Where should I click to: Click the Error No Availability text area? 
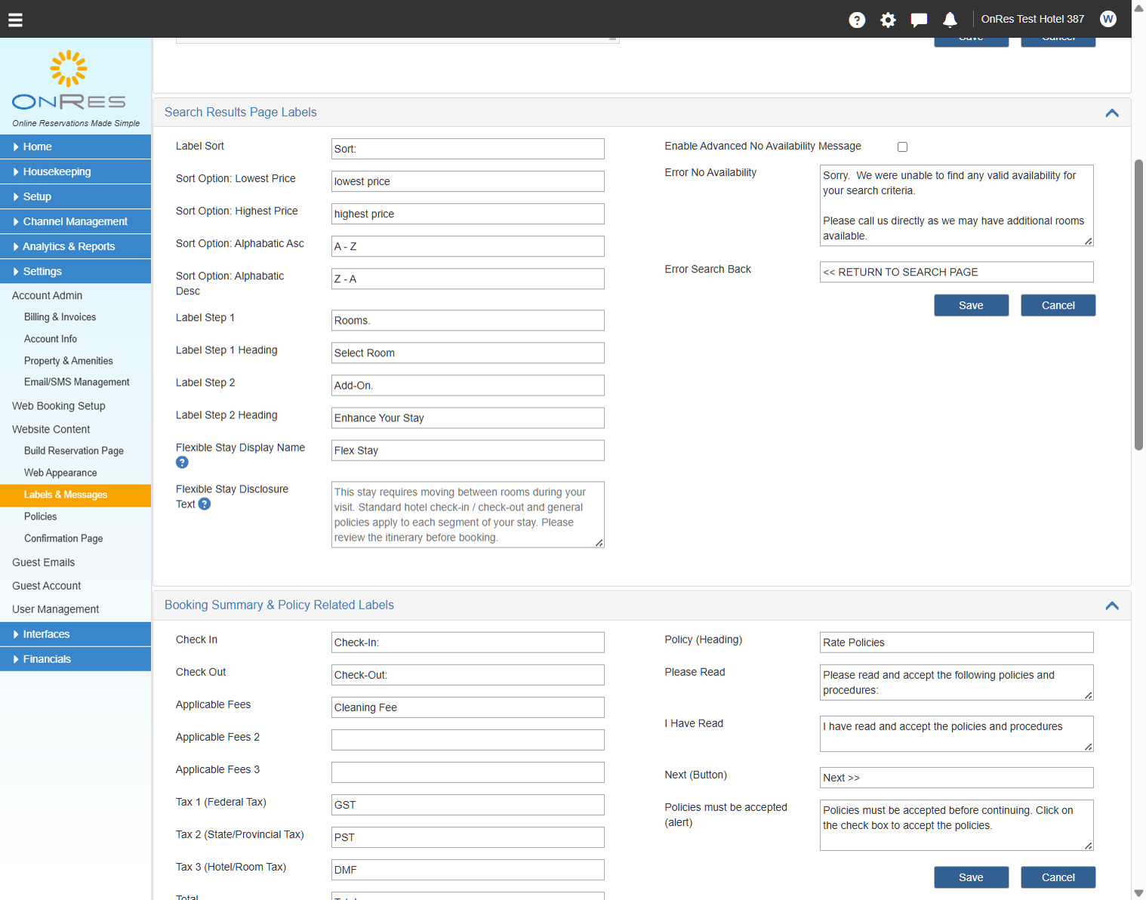[x=957, y=205]
